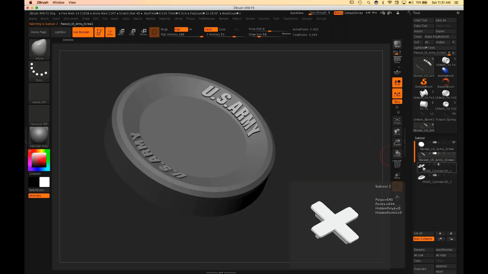The height and width of the screenshot is (274, 488).
Task: Open the Texture Off selector
Action: (x=39, y=115)
